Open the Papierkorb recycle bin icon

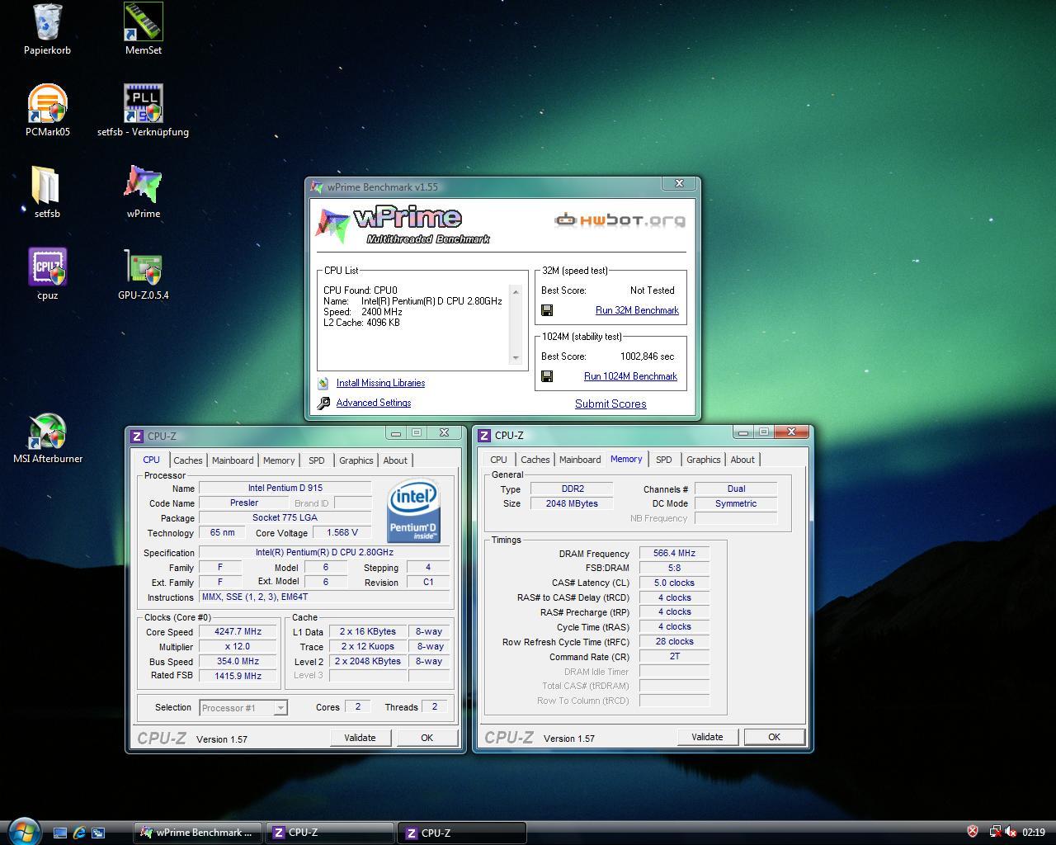pyautogui.click(x=47, y=29)
